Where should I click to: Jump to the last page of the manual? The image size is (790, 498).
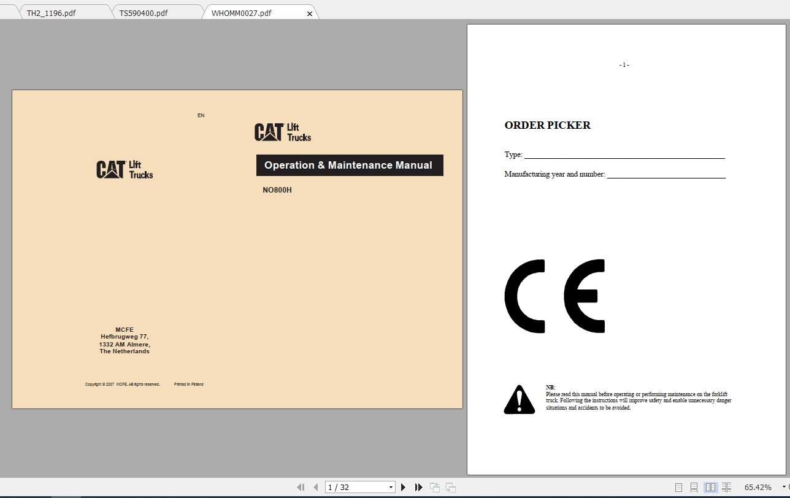(x=418, y=486)
